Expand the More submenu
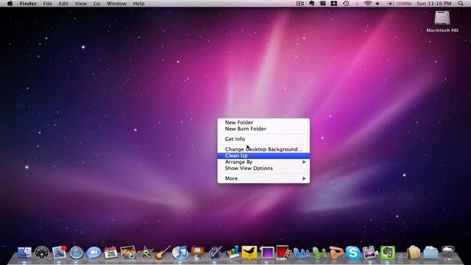Screen dimensions: 471x265 point(263,178)
